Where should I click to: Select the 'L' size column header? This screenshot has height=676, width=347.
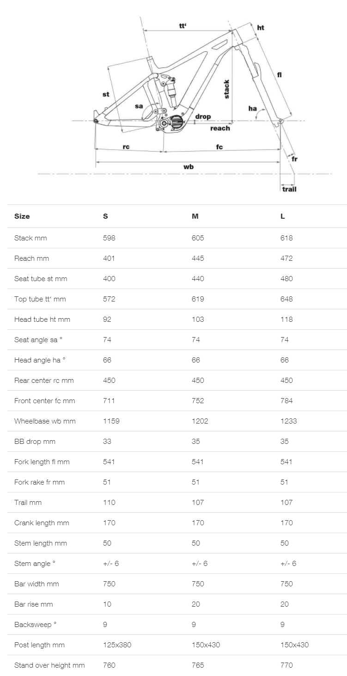coord(283,216)
